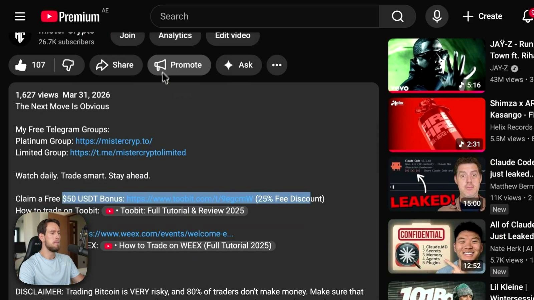Viewport: 534px width, 300px height.
Task: Click the All of Claude Just Leaked title
Action: [512, 230]
